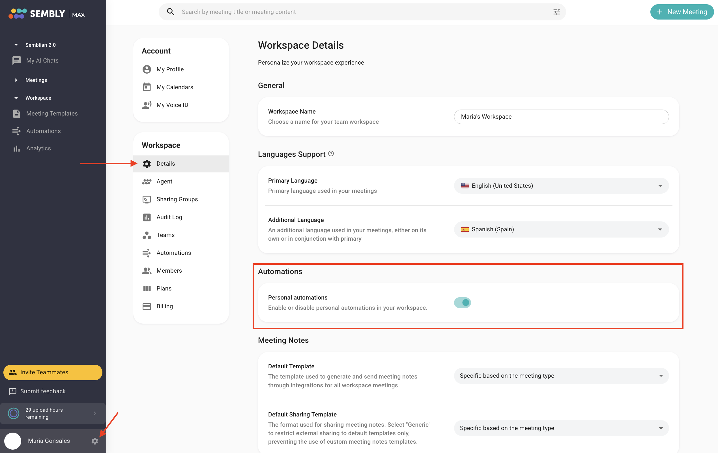Click the settings gear beside Maria Gonsales
Screen dimensions: 718x453
94,441
